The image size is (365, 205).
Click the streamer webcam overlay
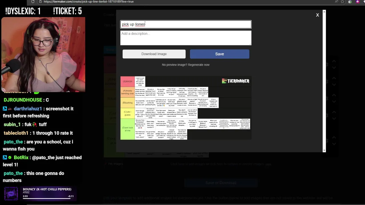(43, 55)
